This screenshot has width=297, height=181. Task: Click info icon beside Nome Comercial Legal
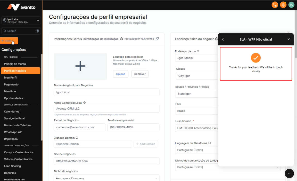[85, 103]
